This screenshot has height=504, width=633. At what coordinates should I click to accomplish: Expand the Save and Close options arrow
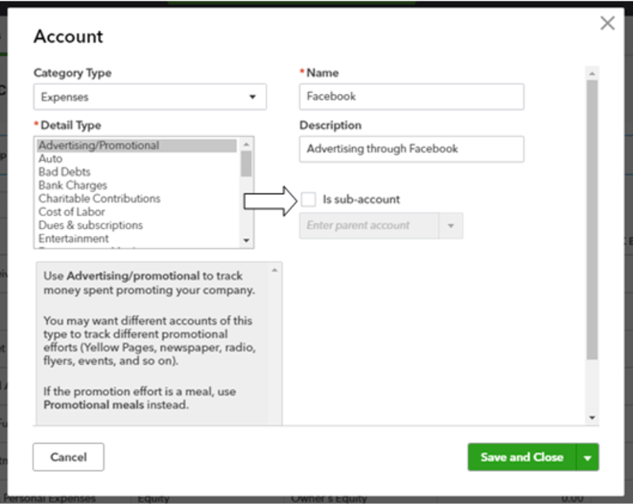(588, 457)
